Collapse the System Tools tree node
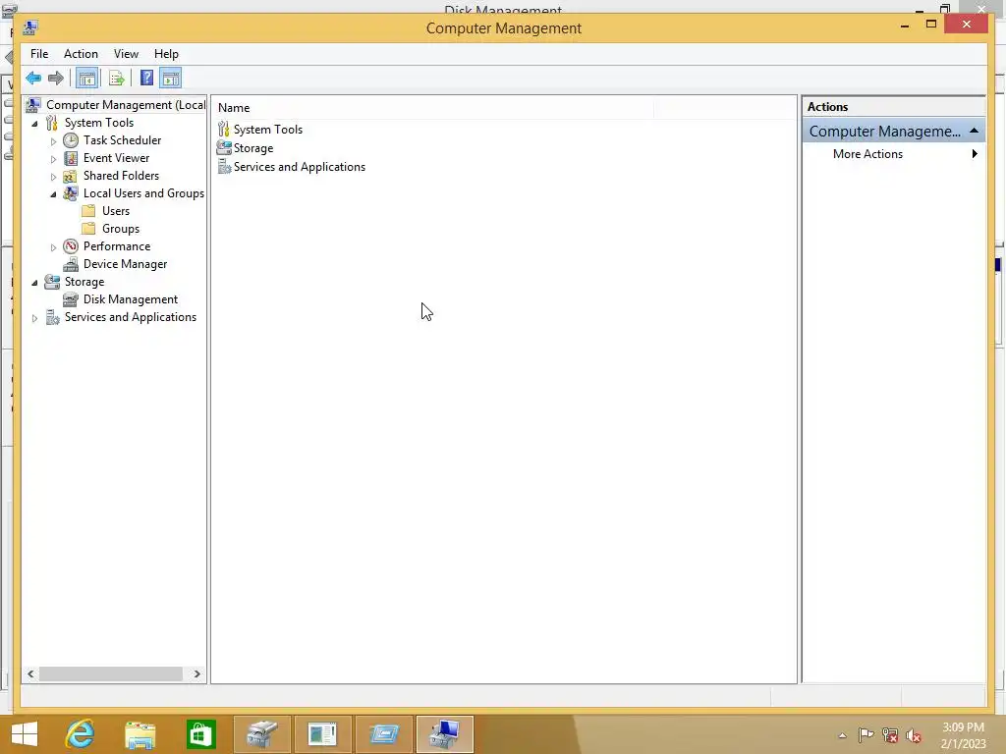Screen dimensions: 1006x754 (x=34, y=123)
